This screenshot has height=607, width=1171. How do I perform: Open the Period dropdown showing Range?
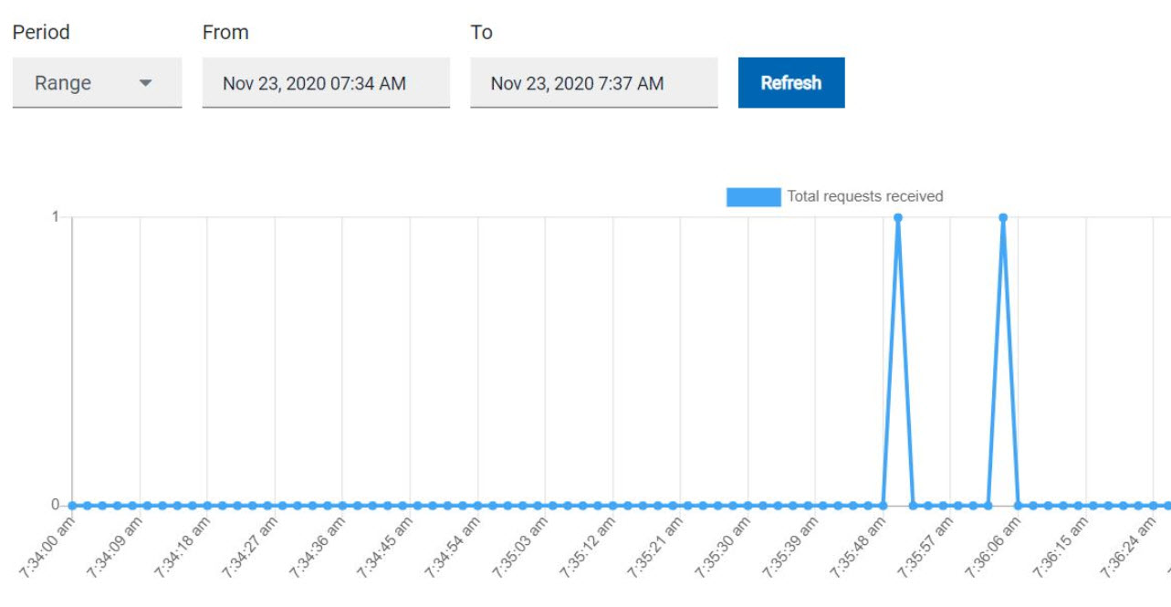94,82
